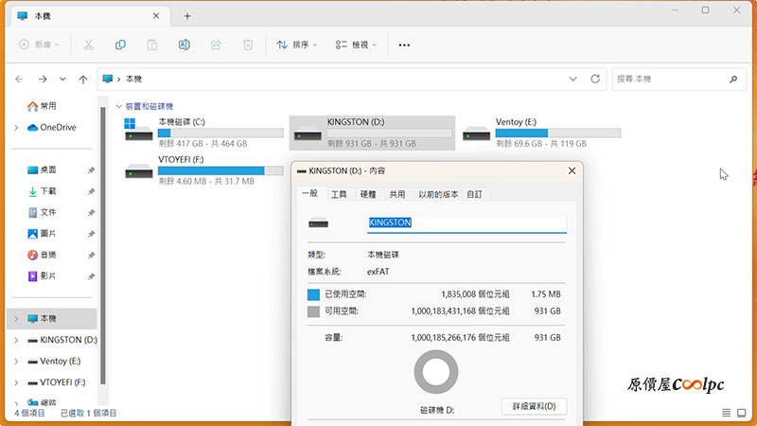Click the Share icon in toolbar
The height and width of the screenshot is (426, 757).
pos(216,44)
